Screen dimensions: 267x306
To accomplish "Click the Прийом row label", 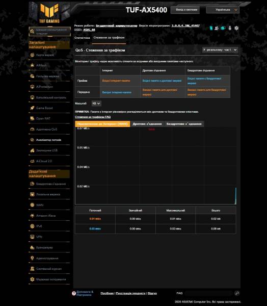I will click(x=83, y=81).
